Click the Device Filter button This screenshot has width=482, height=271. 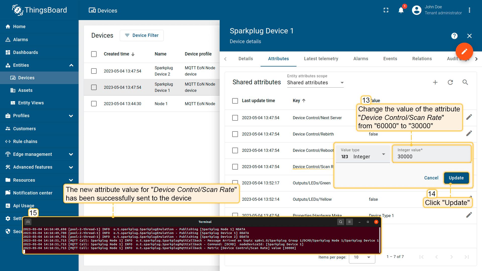click(x=142, y=35)
